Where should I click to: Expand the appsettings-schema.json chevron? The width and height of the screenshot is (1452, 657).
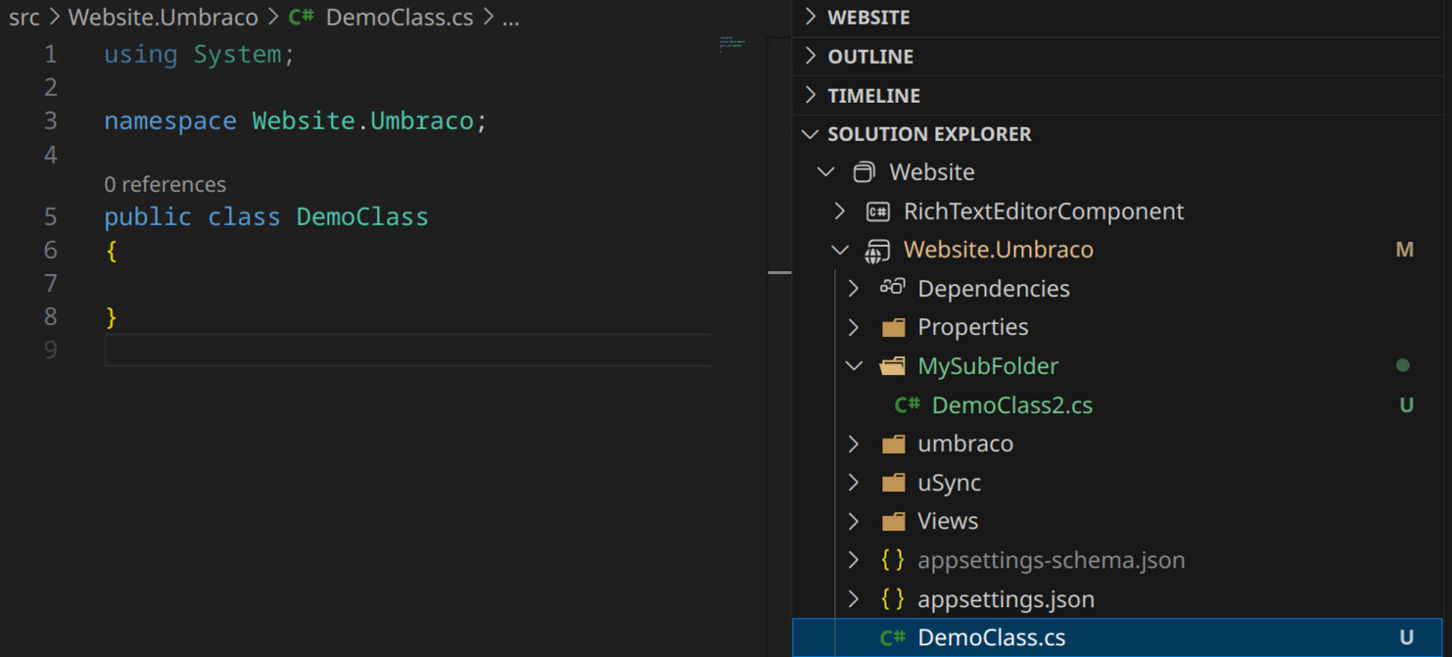click(x=855, y=560)
